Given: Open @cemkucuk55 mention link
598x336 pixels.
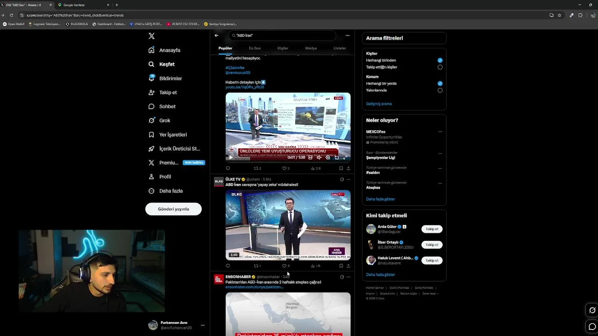Looking at the screenshot, I should [x=238, y=73].
